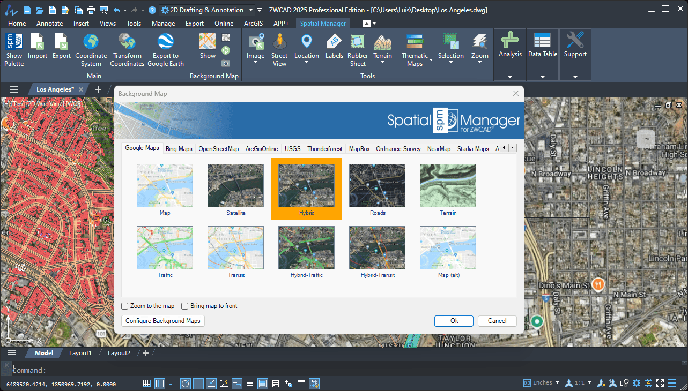Click the Undo arrow icon
The height and width of the screenshot is (391, 688).
point(116,10)
